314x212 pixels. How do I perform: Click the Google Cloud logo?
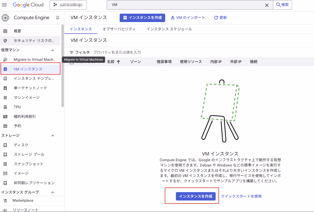click(x=28, y=5)
